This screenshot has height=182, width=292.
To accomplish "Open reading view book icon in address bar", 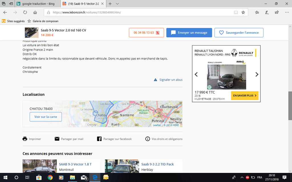I will click(x=236, y=13).
